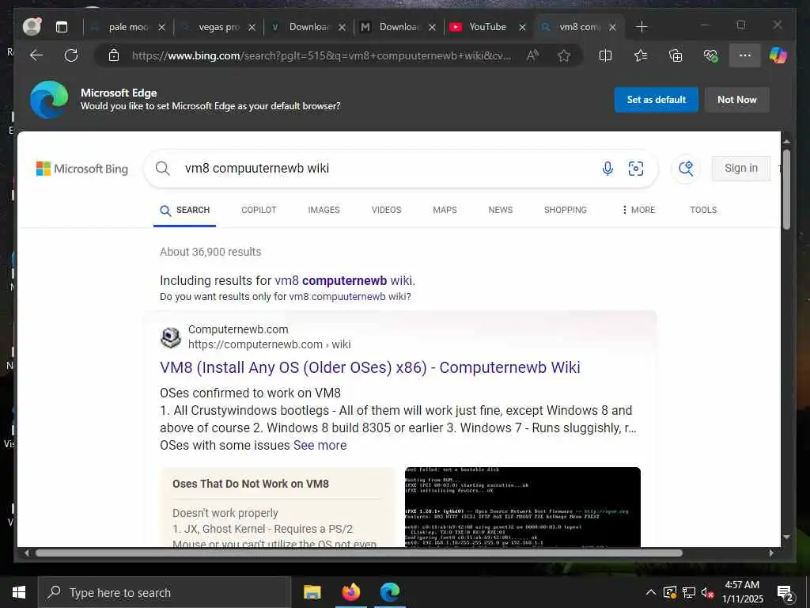
Task: Select the VIDEOS search tab
Action: pos(386,210)
